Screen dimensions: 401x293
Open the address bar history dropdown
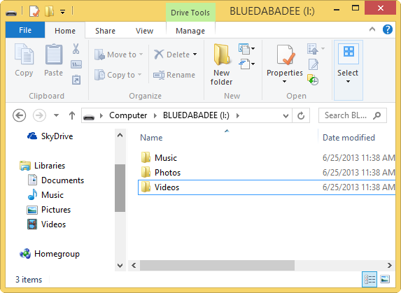[x=286, y=116]
